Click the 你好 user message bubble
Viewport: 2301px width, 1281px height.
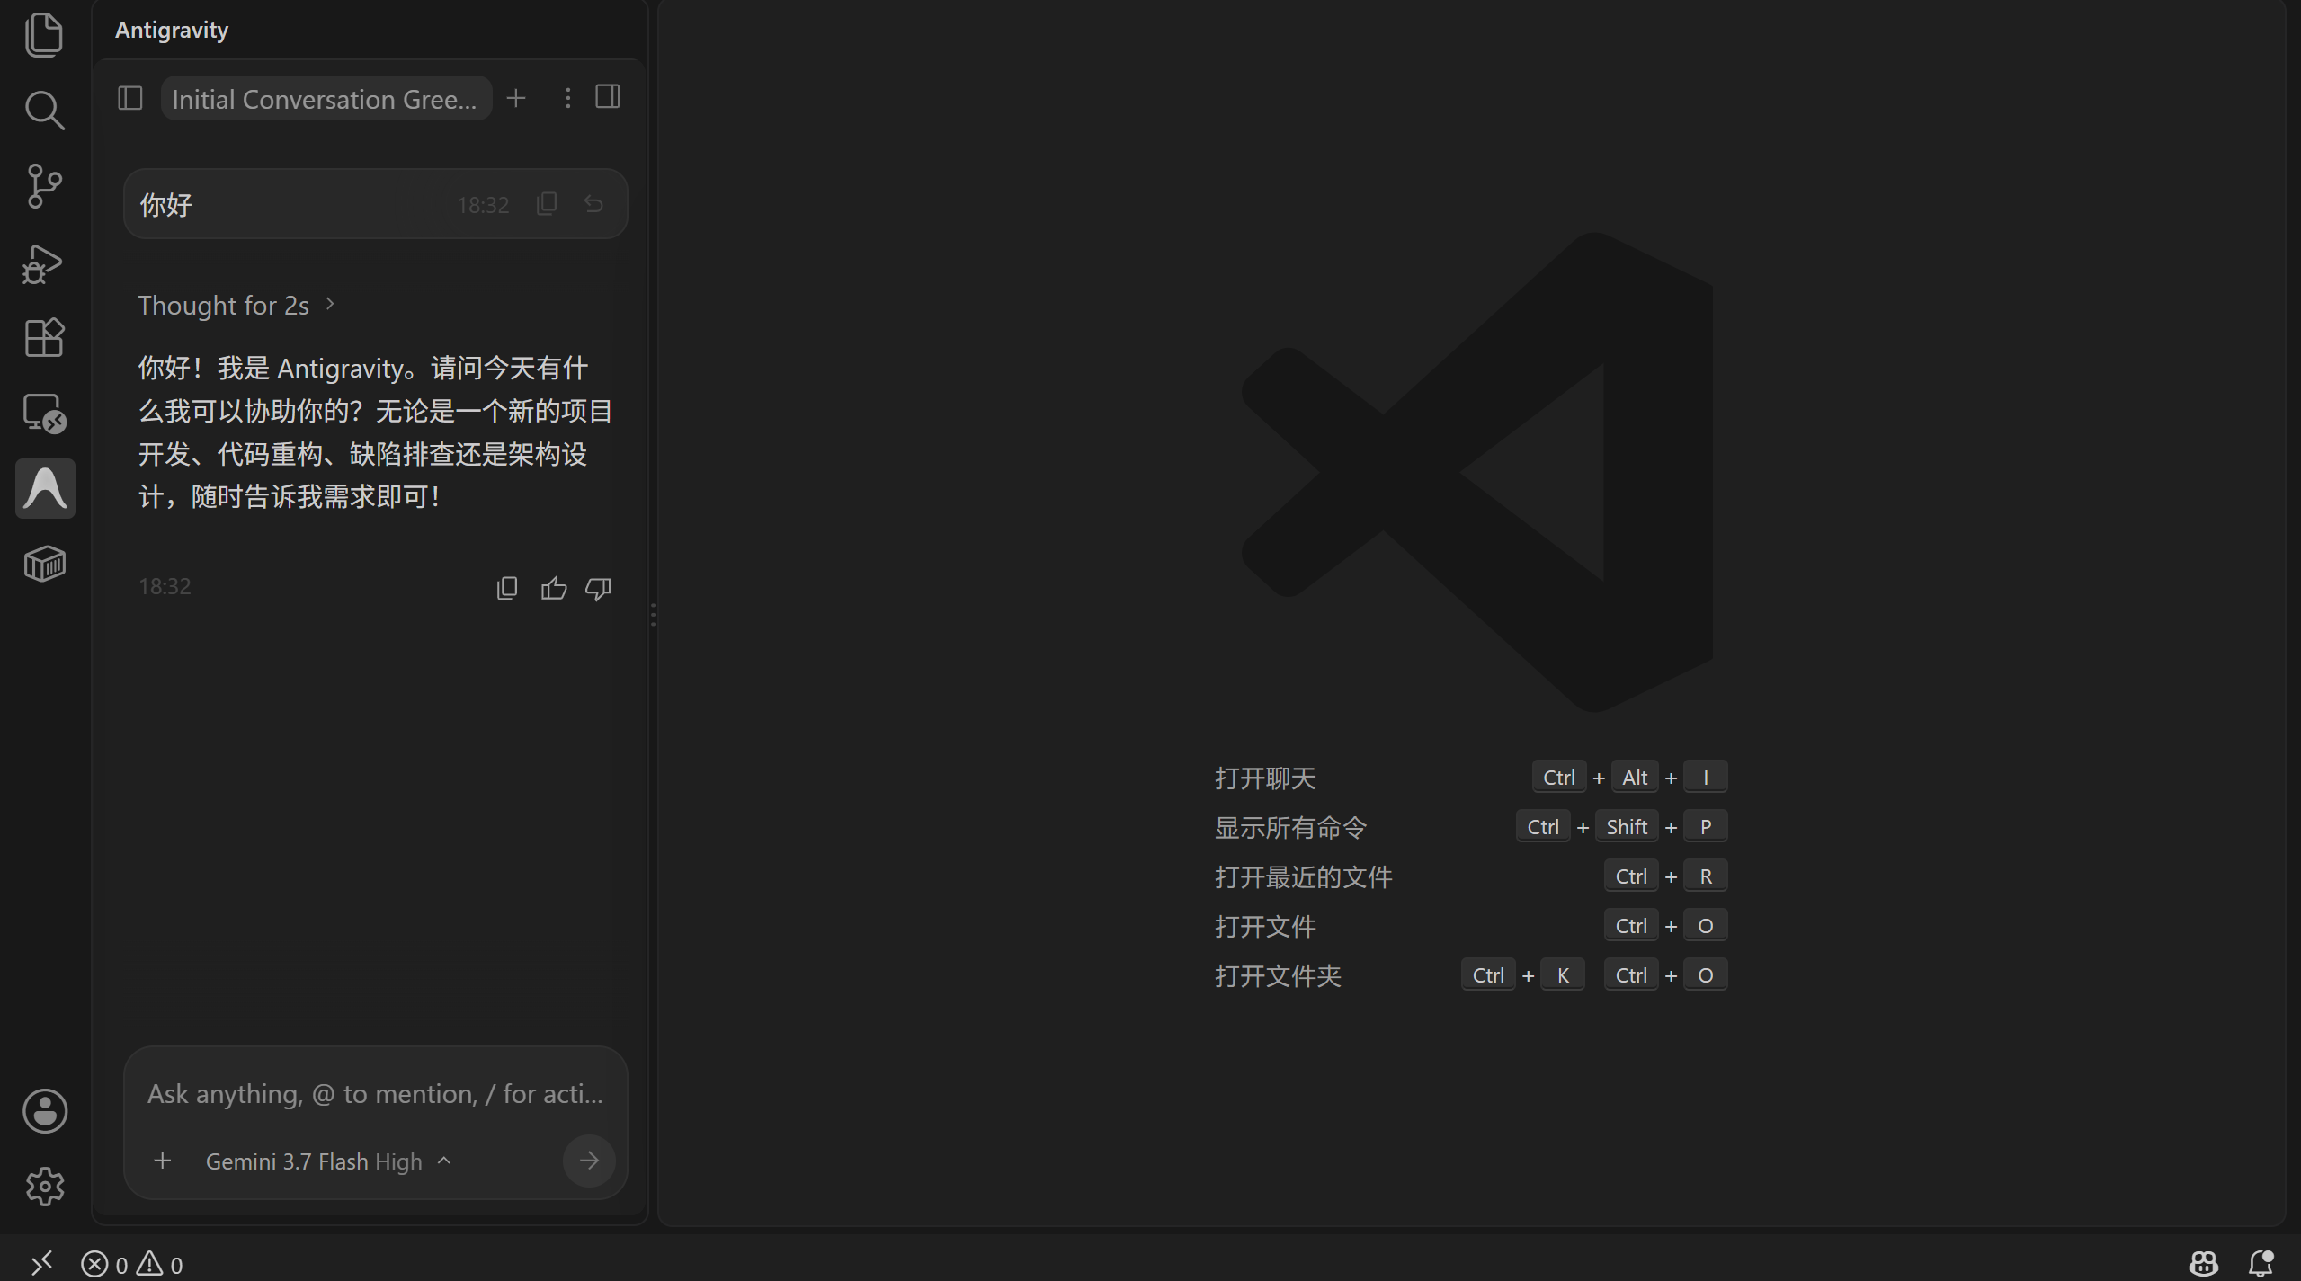pyautogui.click(x=376, y=204)
